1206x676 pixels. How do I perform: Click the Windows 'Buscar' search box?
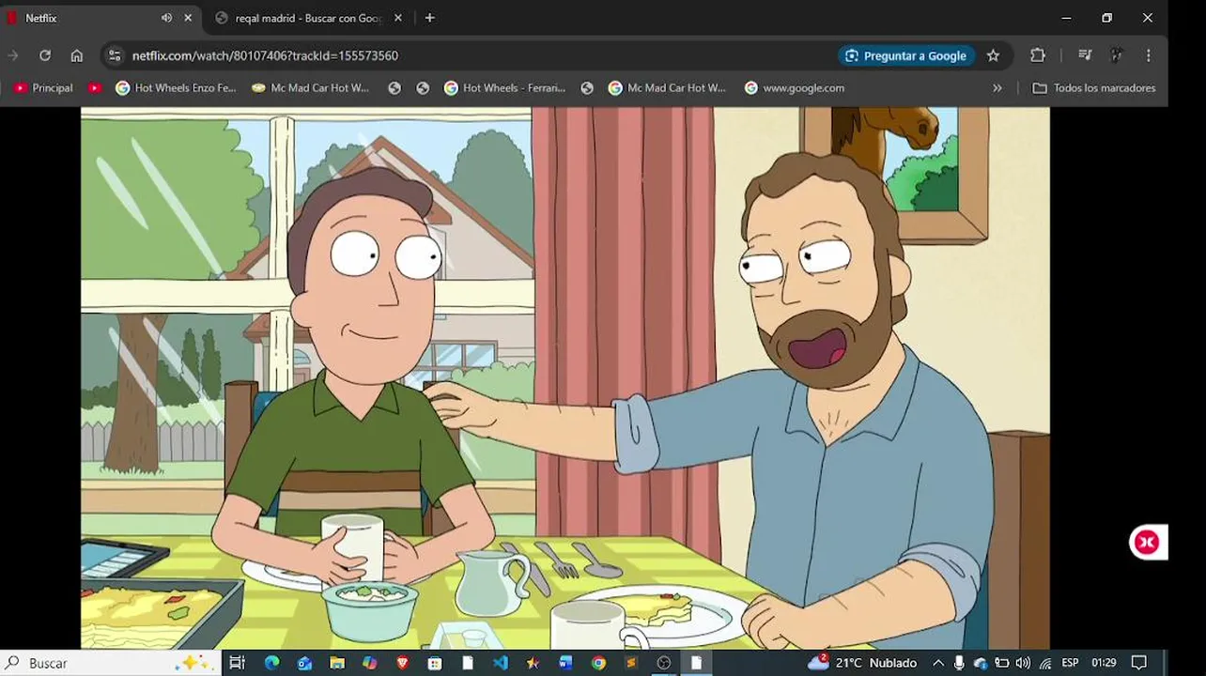(x=111, y=663)
